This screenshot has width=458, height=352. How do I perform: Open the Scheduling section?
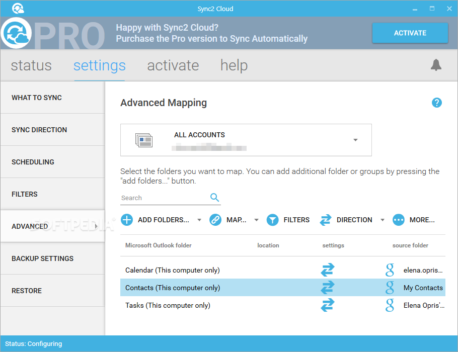click(x=52, y=162)
